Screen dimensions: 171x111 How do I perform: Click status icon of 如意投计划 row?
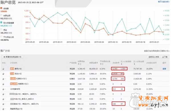[3, 79]
